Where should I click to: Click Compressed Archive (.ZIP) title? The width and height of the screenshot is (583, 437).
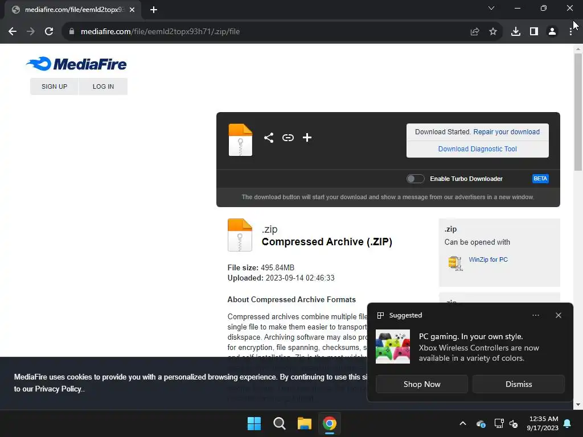pyautogui.click(x=327, y=241)
